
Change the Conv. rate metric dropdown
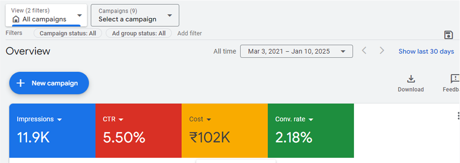[311, 120]
